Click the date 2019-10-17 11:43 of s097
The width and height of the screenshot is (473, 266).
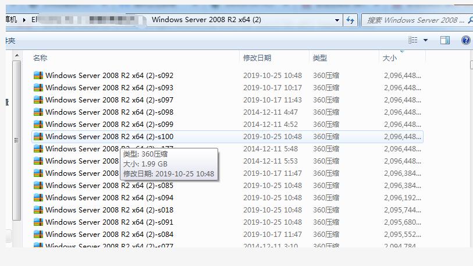click(272, 100)
